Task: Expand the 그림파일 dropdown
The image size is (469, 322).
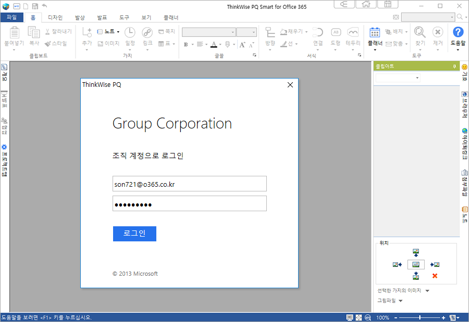Action: point(401,301)
